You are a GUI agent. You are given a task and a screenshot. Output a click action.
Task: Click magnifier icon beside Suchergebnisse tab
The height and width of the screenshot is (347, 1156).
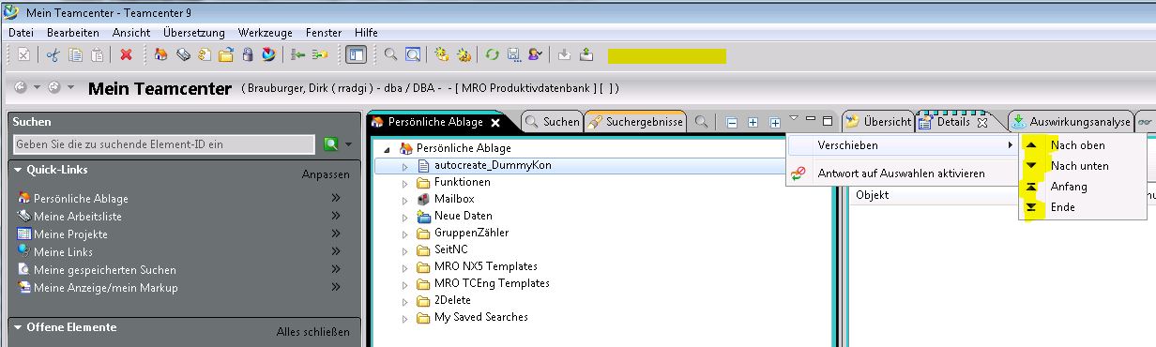[700, 122]
